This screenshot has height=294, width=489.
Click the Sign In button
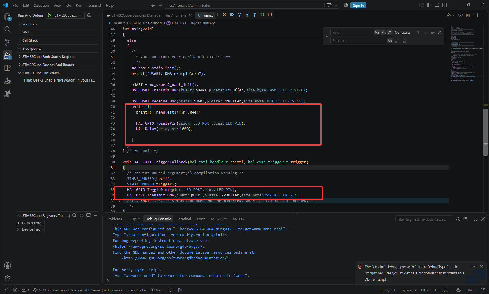click(x=358, y=5)
